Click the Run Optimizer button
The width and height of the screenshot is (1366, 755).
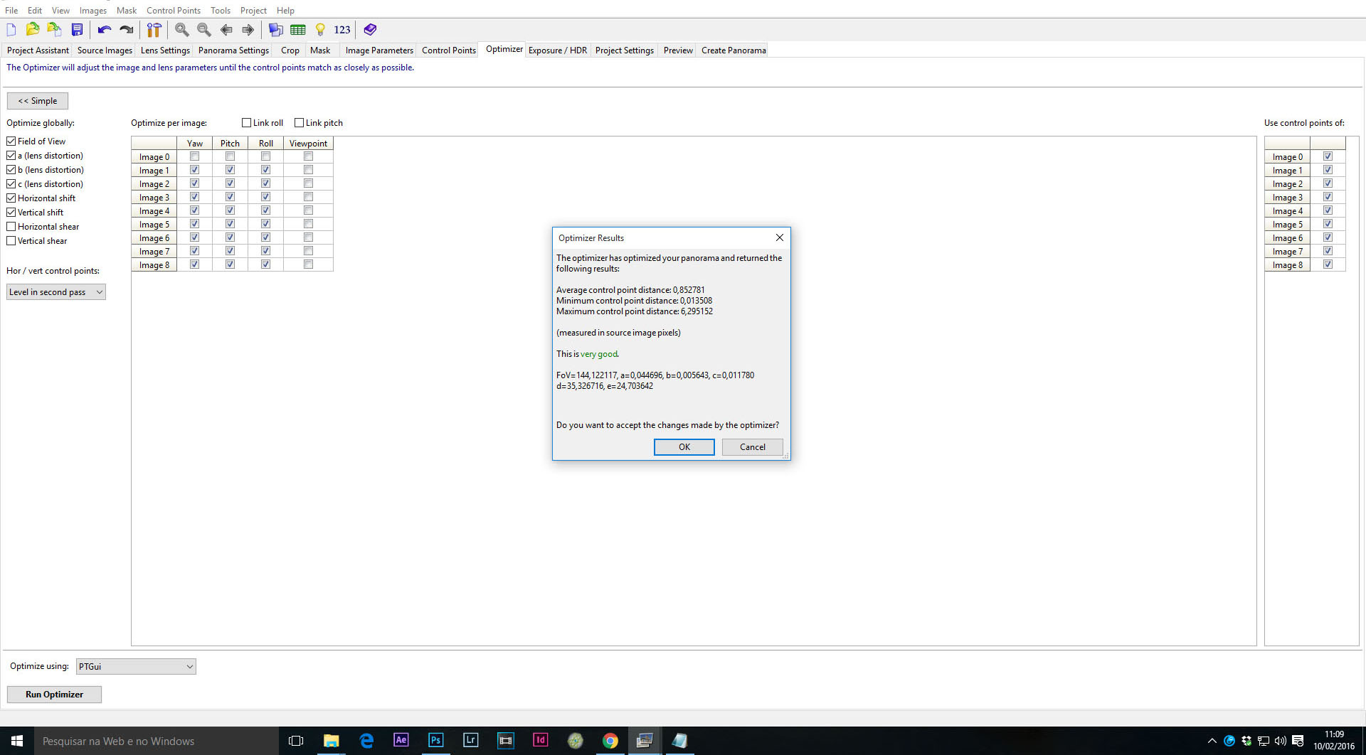click(54, 695)
